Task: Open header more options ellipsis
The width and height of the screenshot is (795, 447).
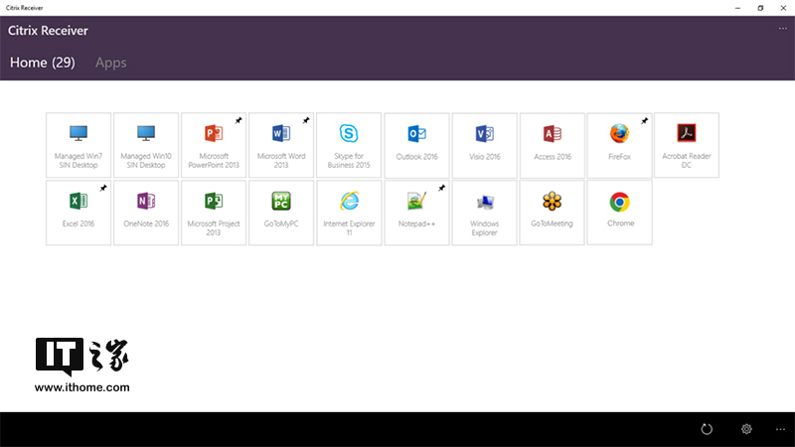Action: [783, 29]
